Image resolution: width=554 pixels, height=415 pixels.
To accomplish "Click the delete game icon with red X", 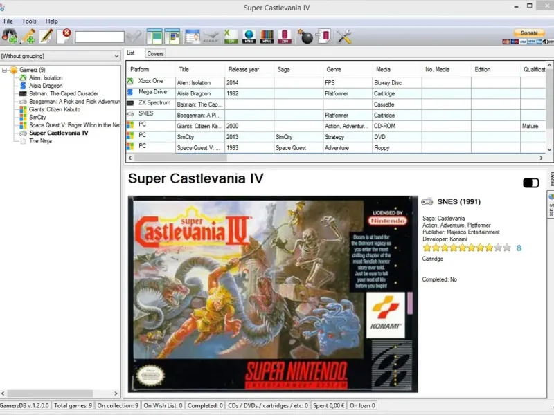I will pos(64,37).
